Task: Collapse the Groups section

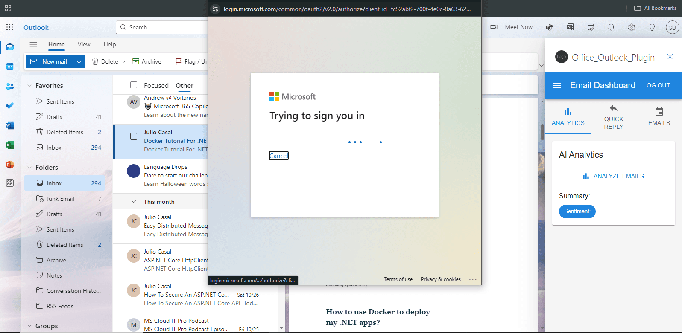Action: [x=29, y=326]
